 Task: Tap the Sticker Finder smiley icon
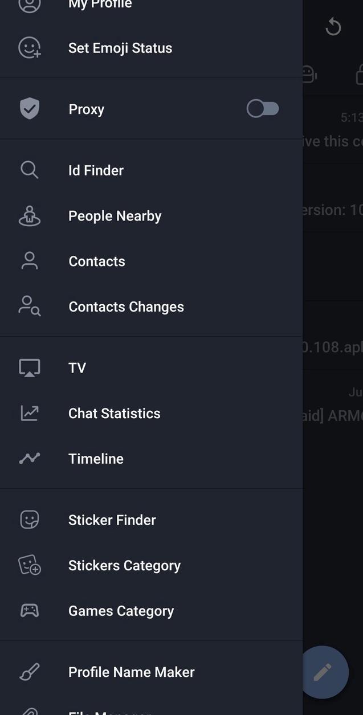pyautogui.click(x=29, y=519)
